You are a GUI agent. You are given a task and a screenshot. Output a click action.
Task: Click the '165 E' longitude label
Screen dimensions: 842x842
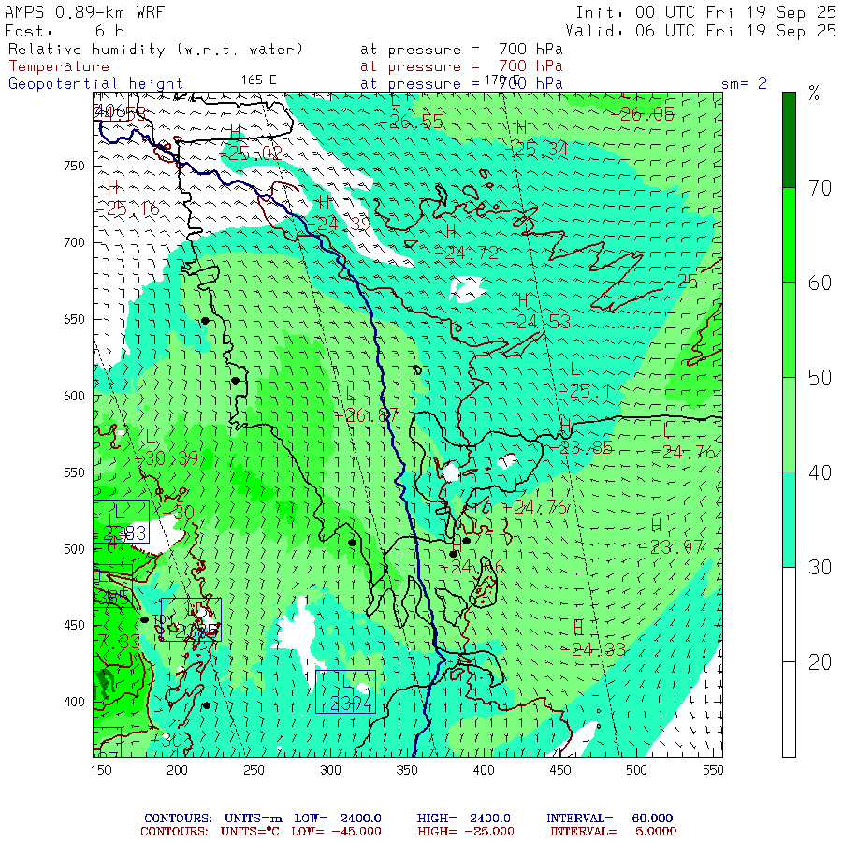tap(259, 80)
